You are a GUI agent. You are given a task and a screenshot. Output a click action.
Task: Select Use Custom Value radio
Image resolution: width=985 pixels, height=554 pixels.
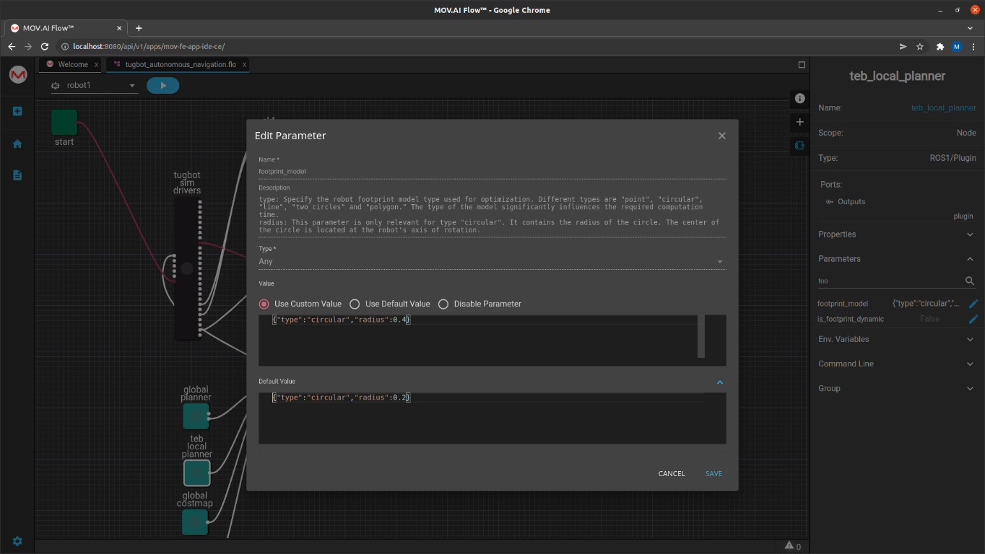coord(264,304)
